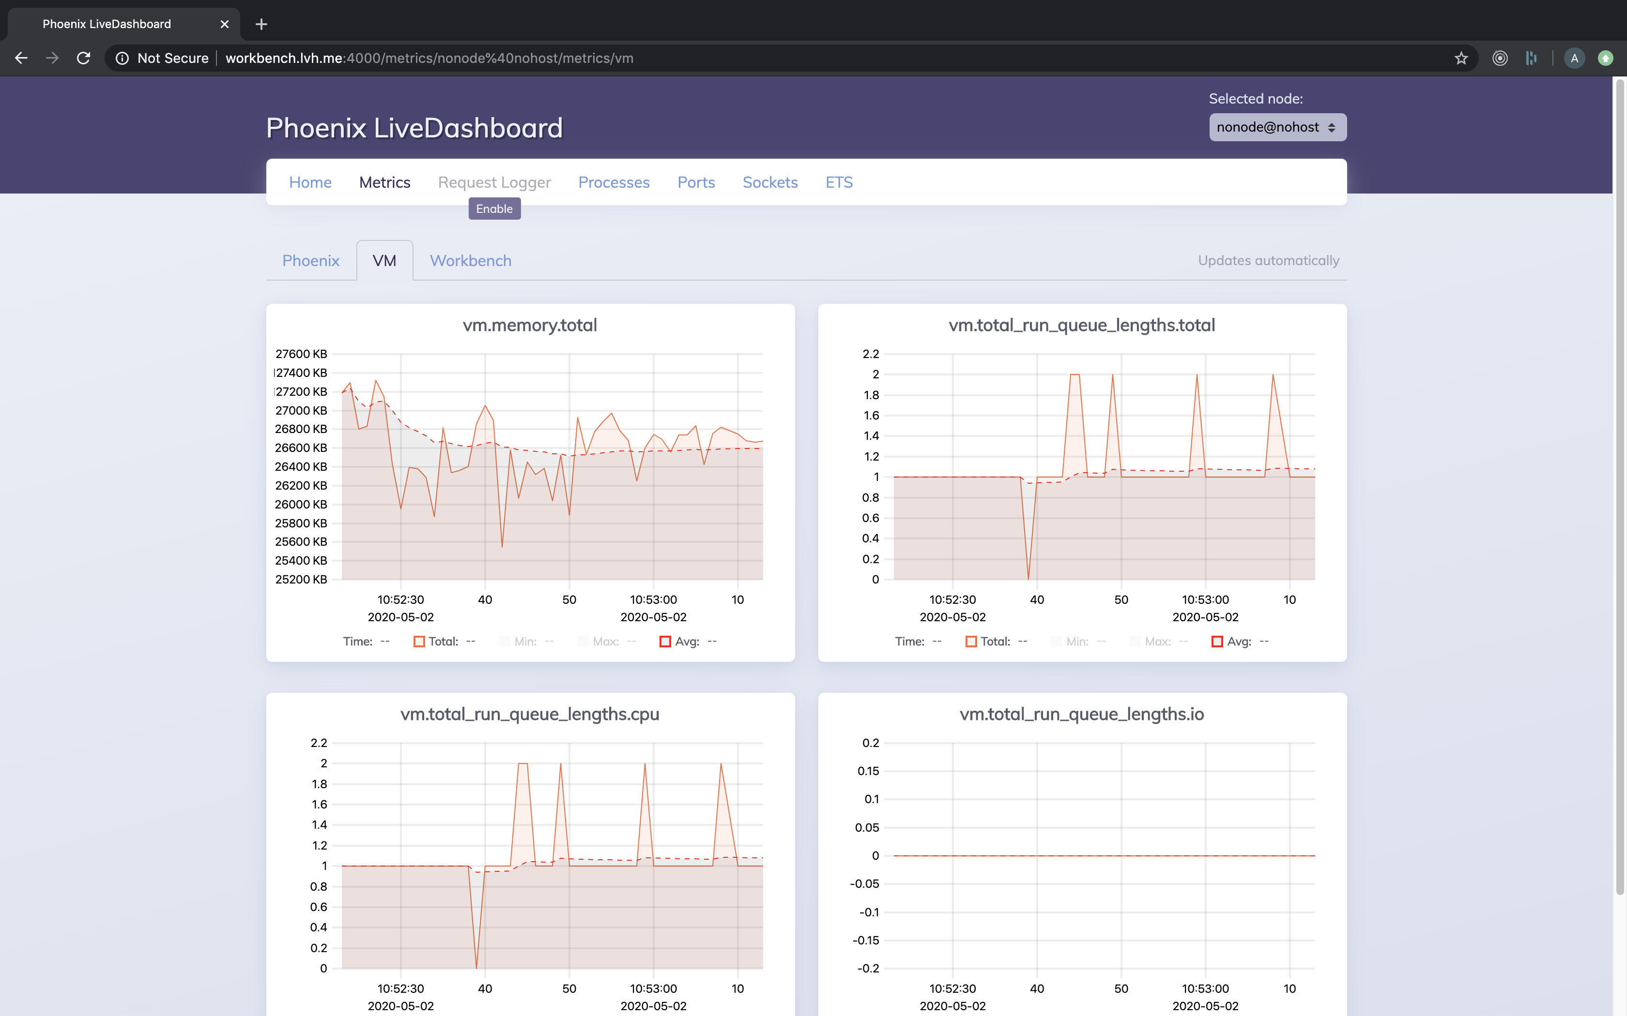Click the browser back arrow

pos(21,59)
